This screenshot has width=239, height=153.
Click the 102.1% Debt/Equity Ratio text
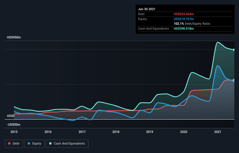(x=192, y=24)
